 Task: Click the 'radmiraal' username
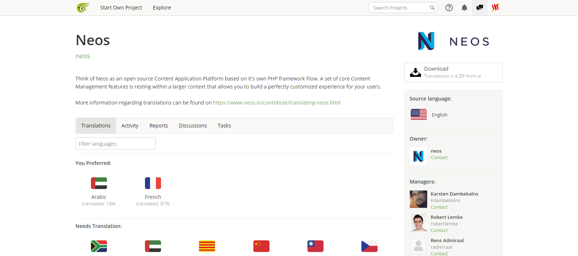[441, 247]
